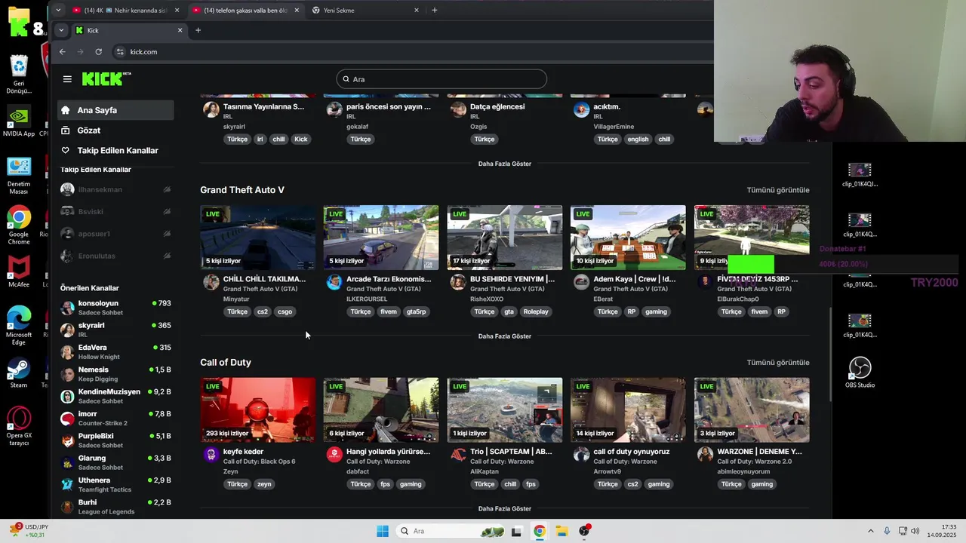The width and height of the screenshot is (966, 543).
Task: Open Burhi League of Legends channel
Action: click(115, 507)
